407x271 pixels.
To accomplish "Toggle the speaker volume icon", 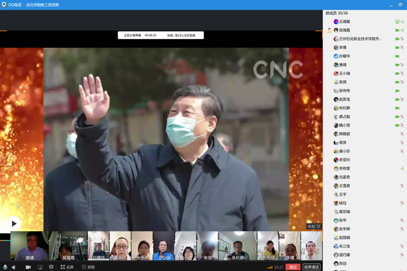I will (14, 267).
